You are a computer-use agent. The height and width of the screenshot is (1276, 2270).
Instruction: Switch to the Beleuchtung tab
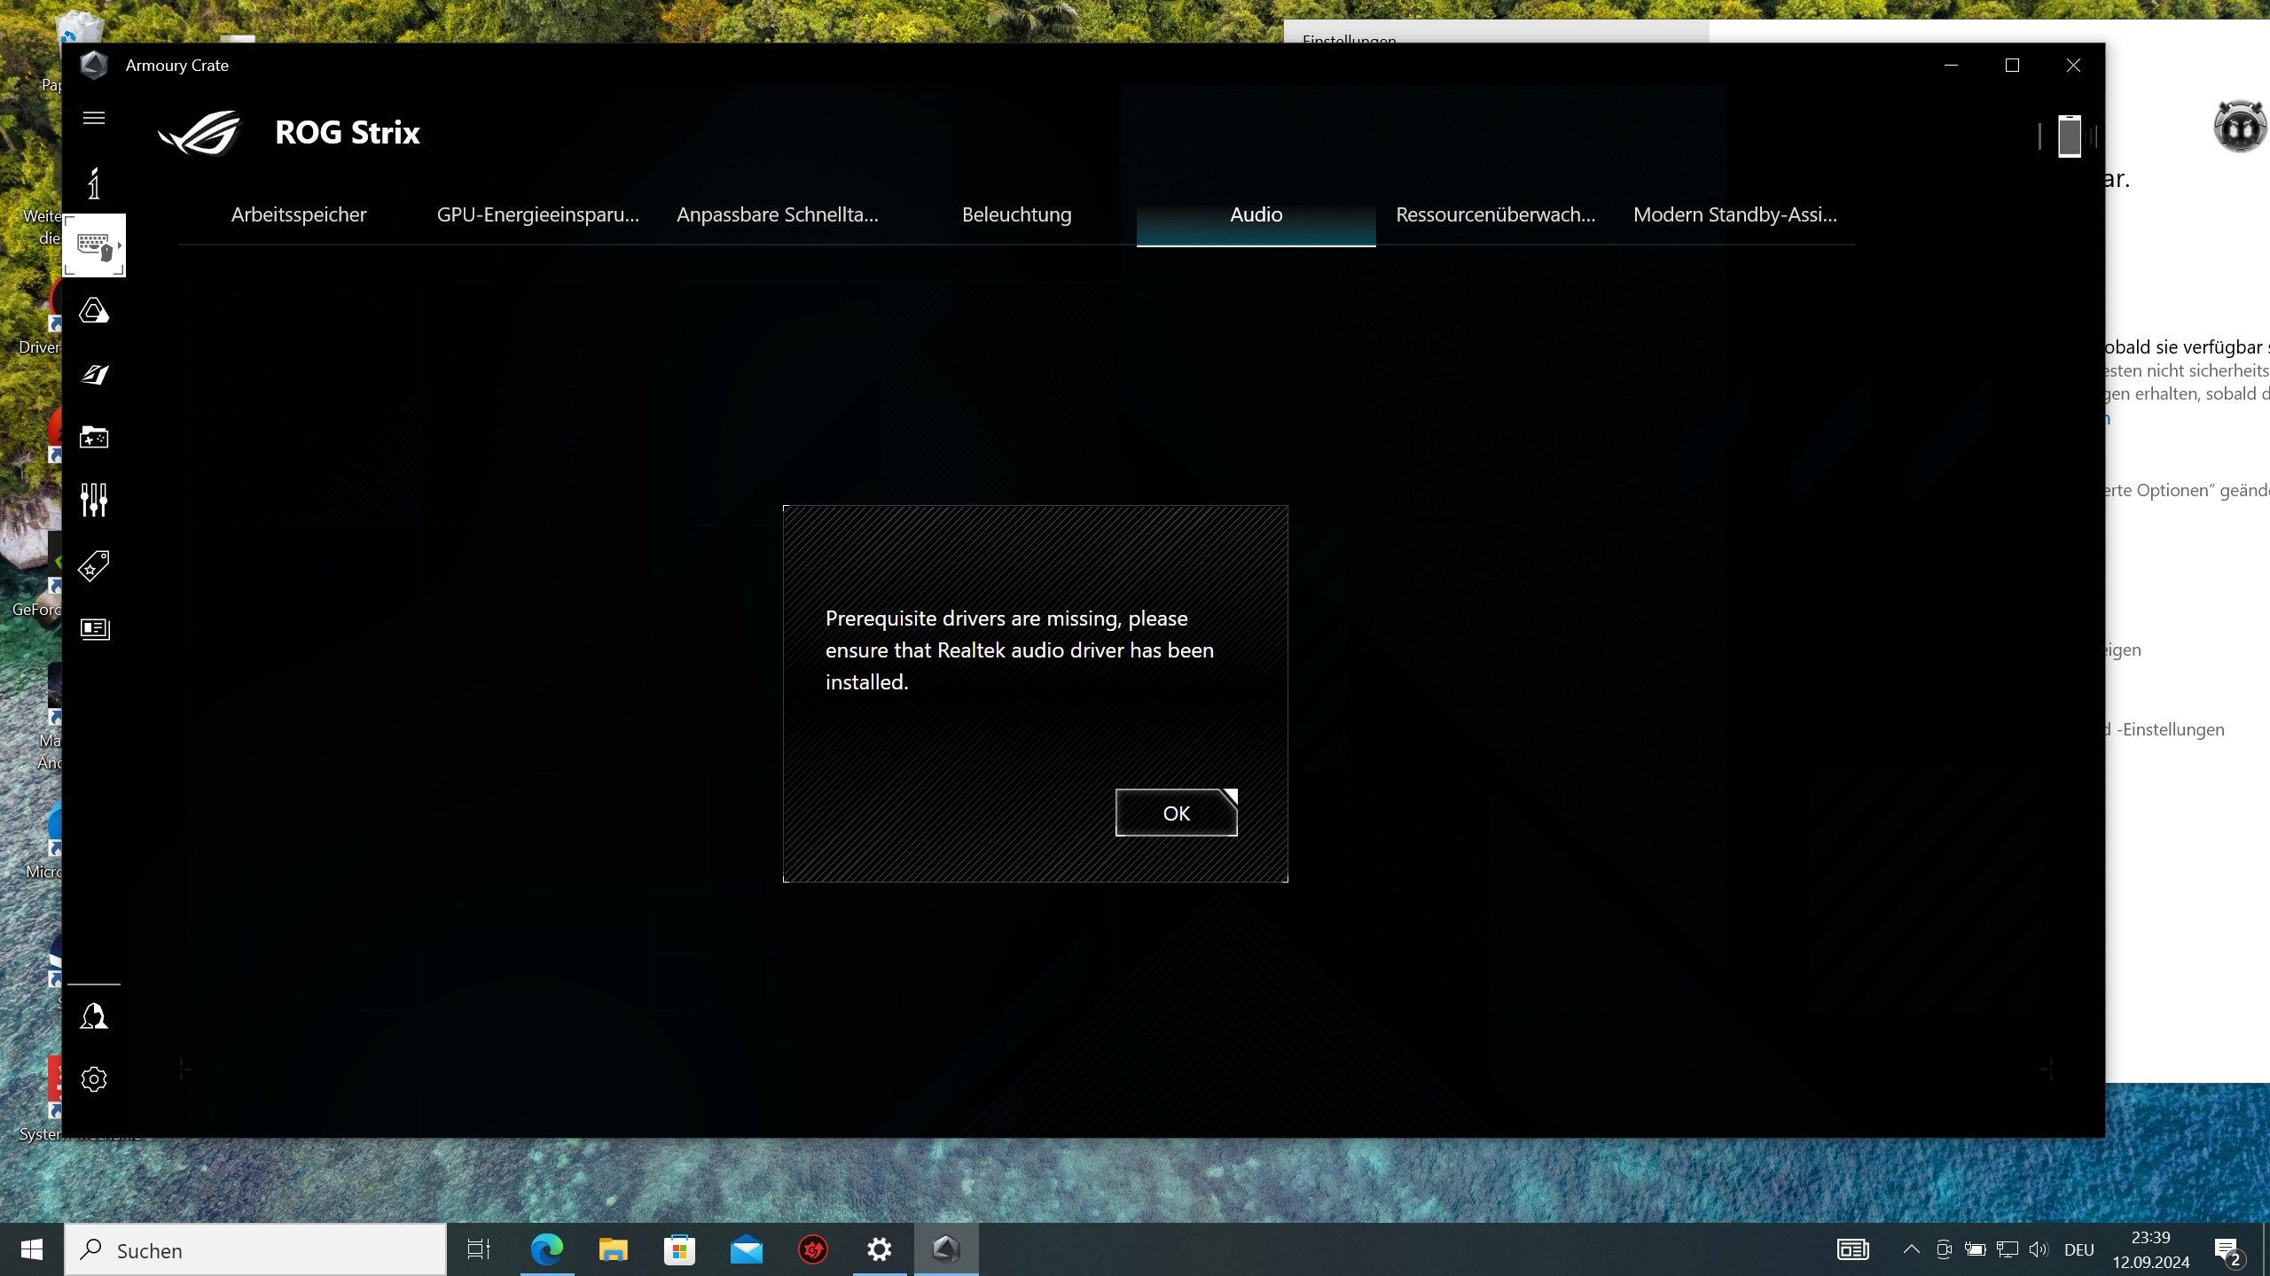point(1016,214)
